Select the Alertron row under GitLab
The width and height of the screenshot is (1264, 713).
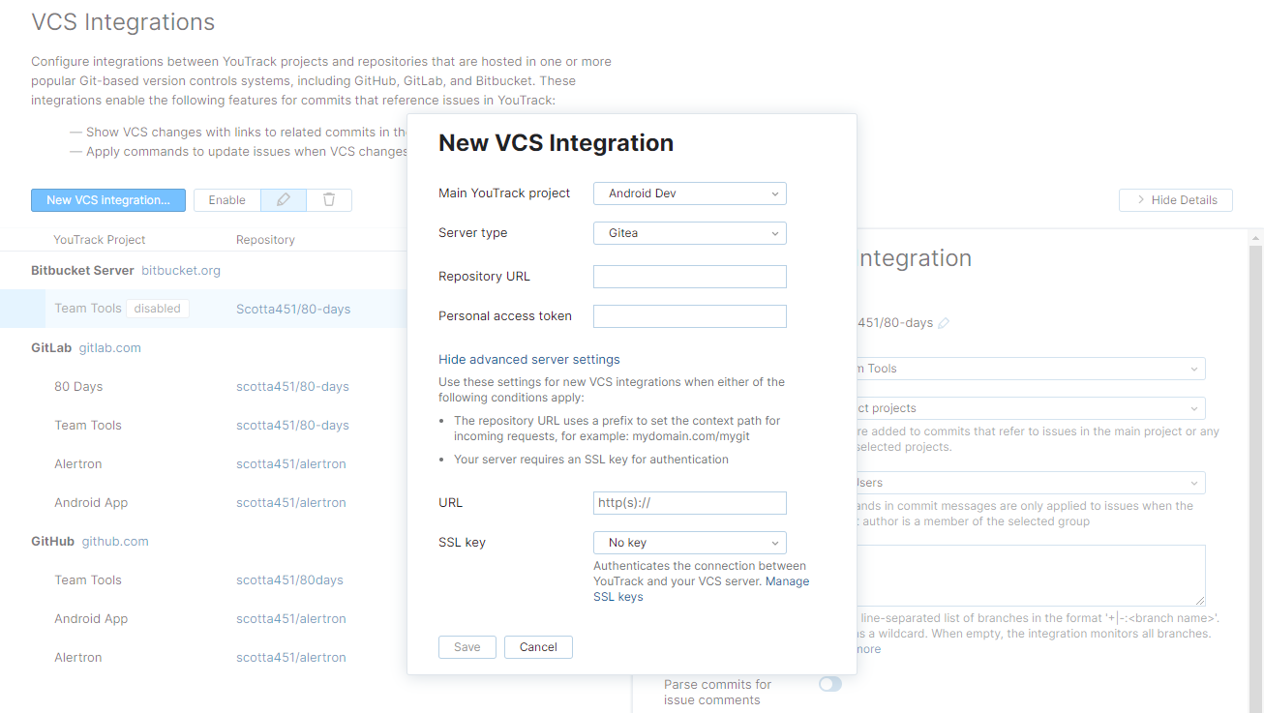click(78, 464)
